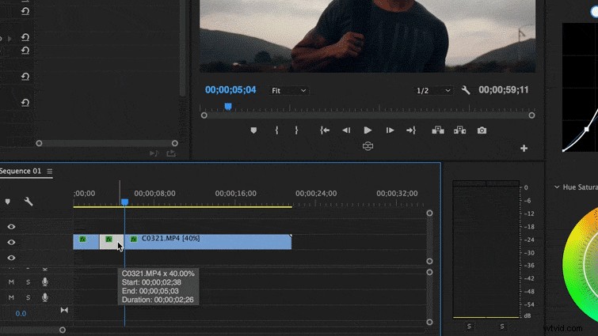The height and width of the screenshot is (336, 598).
Task: Click 00;00;32;00 on the timeline ruler
Action: click(x=397, y=194)
